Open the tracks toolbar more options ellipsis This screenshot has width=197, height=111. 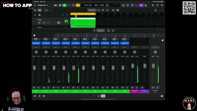162,10
